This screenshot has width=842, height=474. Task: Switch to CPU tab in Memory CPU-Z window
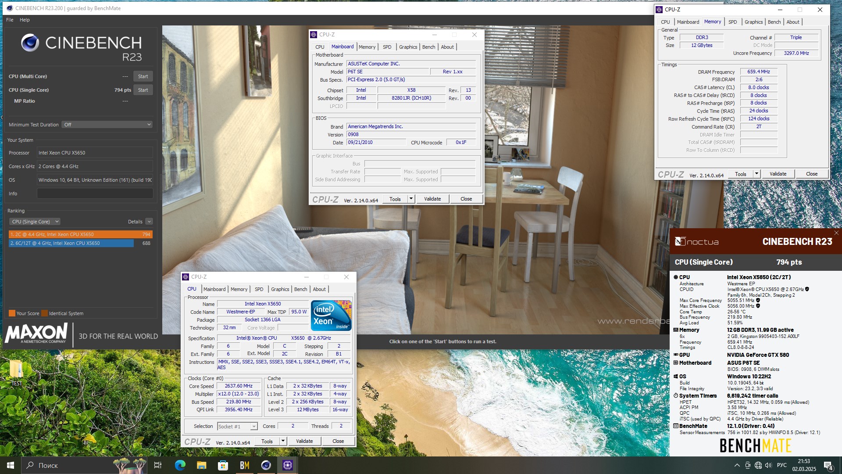[665, 22]
